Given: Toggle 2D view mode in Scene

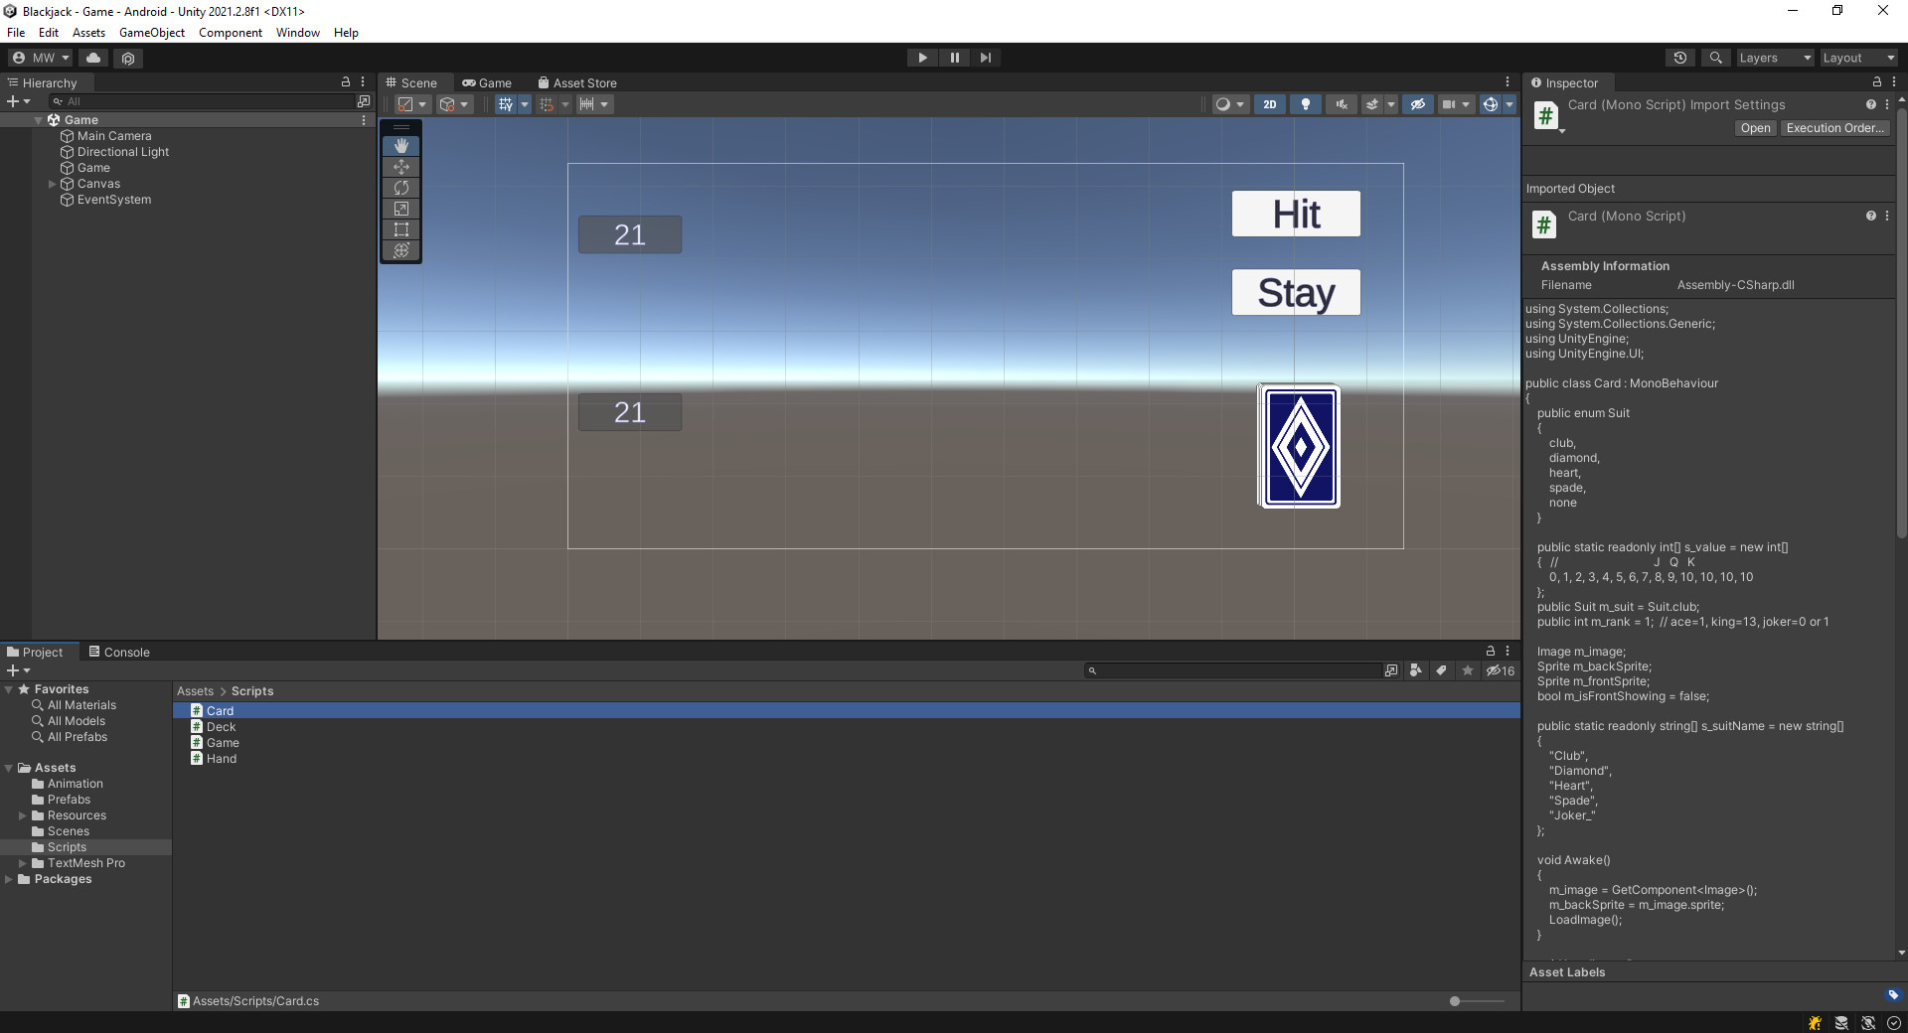Looking at the screenshot, I should (1270, 103).
